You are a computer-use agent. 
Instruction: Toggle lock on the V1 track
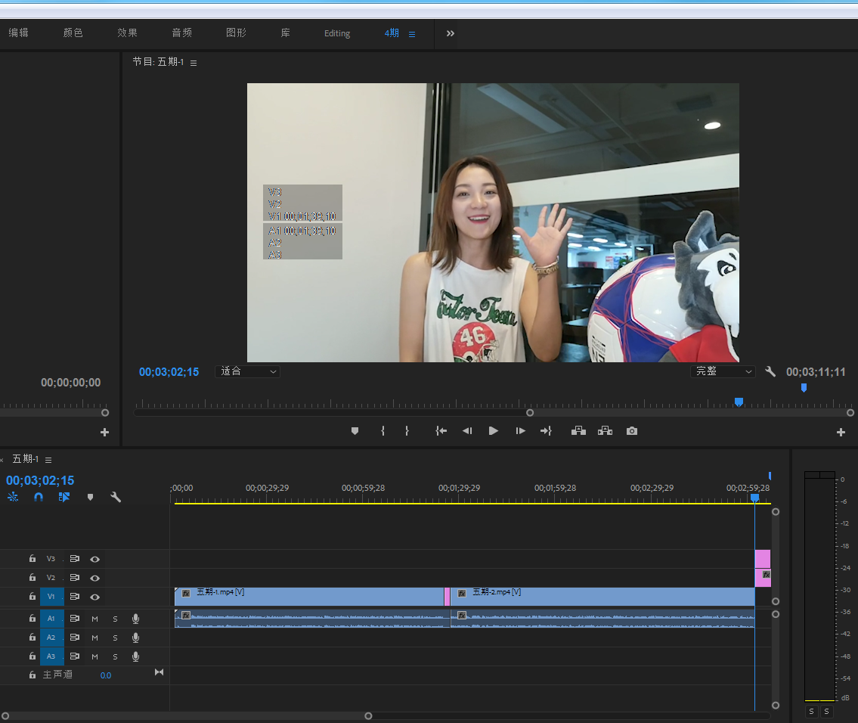coord(33,597)
